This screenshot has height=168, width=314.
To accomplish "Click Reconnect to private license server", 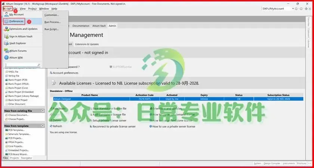I will click(114, 127).
